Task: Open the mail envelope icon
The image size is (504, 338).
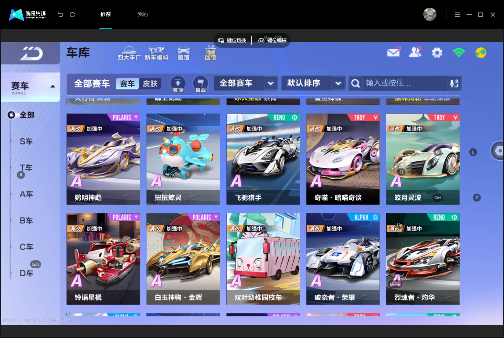Action: (x=394, y=52)
